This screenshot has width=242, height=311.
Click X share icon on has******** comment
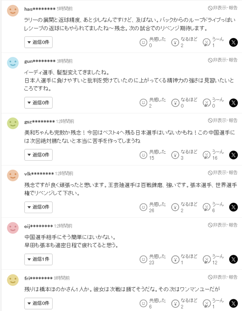[234, 42]
